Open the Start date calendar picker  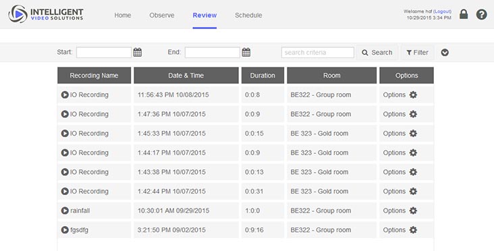tap(138, 52)
